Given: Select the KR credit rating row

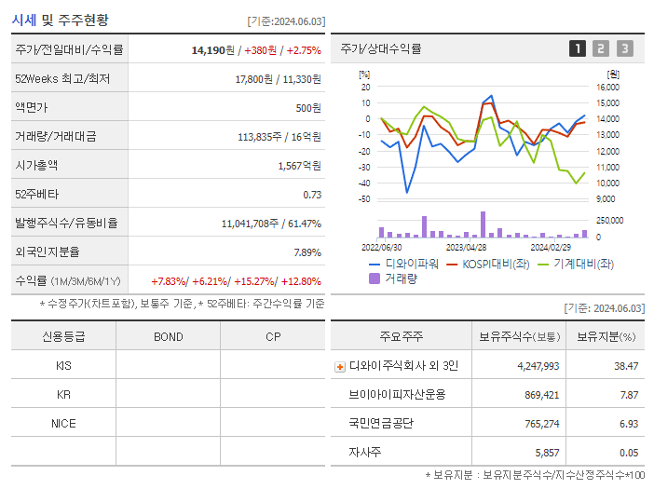Looking at the screenshot, I should 168,394.
